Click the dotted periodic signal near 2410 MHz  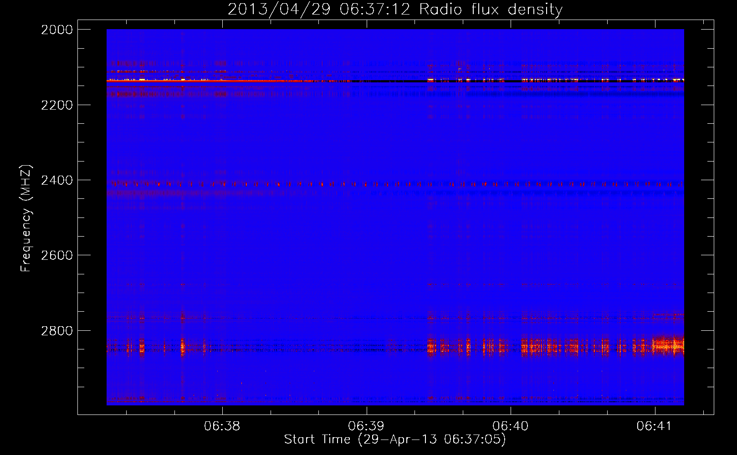[x=395, y=184]
